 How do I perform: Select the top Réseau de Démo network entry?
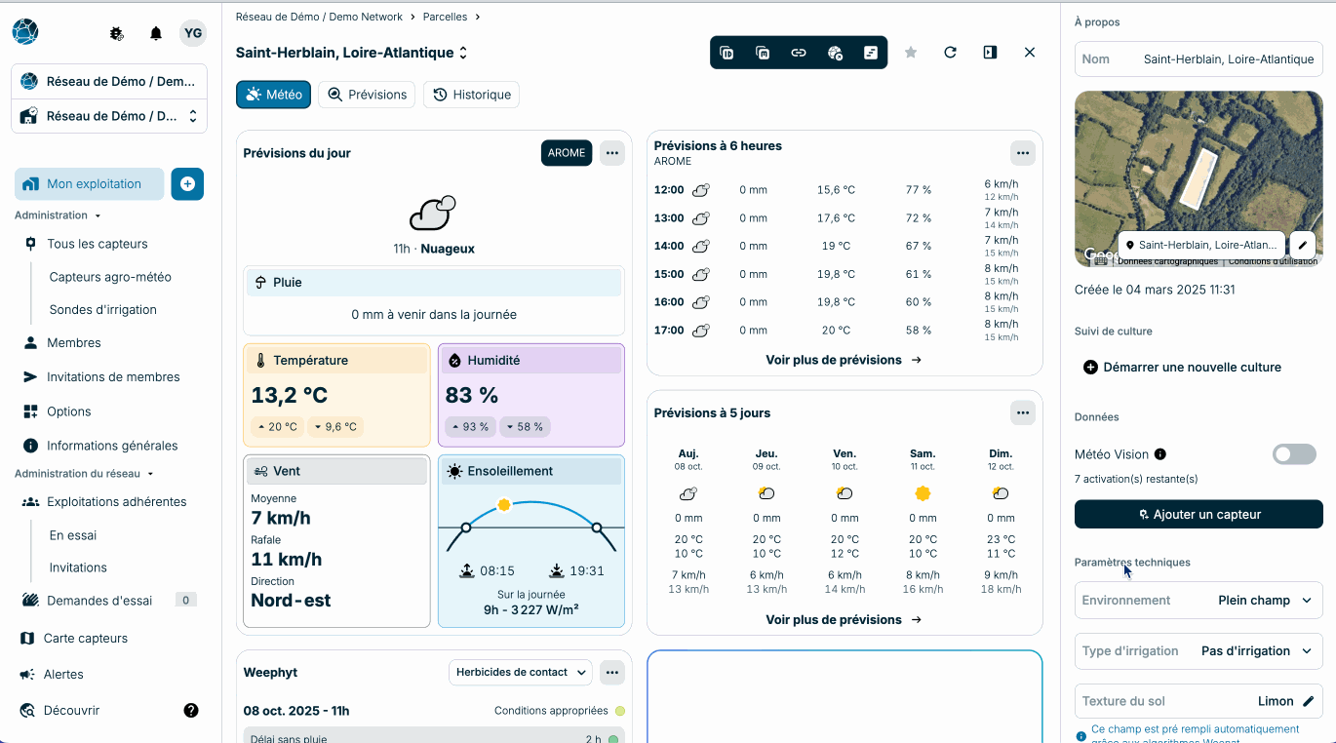click(x=108, y=82)
